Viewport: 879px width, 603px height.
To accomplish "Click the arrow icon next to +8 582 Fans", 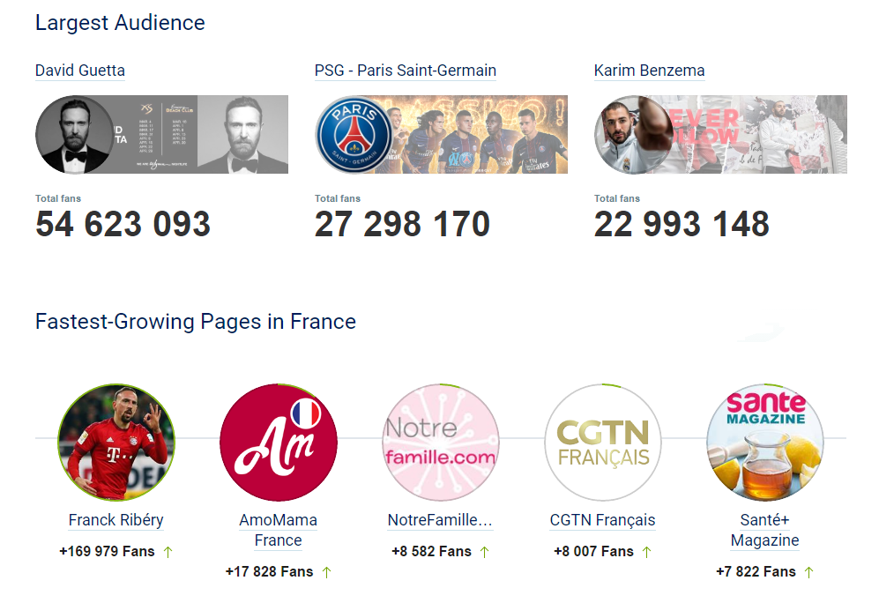I will 484,551.
